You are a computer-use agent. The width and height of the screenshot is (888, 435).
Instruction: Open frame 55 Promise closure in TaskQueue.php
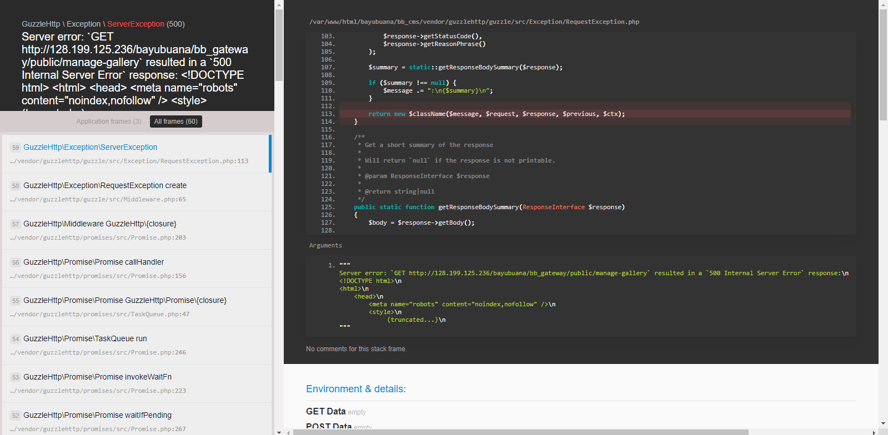coord(125,300)
